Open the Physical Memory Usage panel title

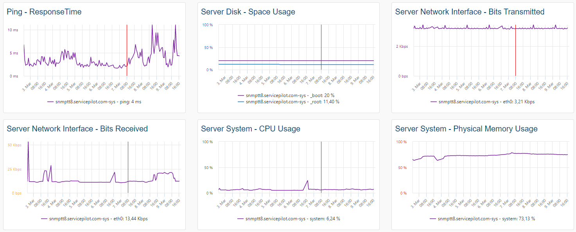click(x=466, y=129)
